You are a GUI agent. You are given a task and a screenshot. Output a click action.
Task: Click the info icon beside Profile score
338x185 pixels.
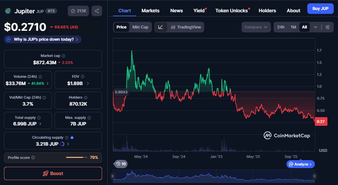[33, 158]
